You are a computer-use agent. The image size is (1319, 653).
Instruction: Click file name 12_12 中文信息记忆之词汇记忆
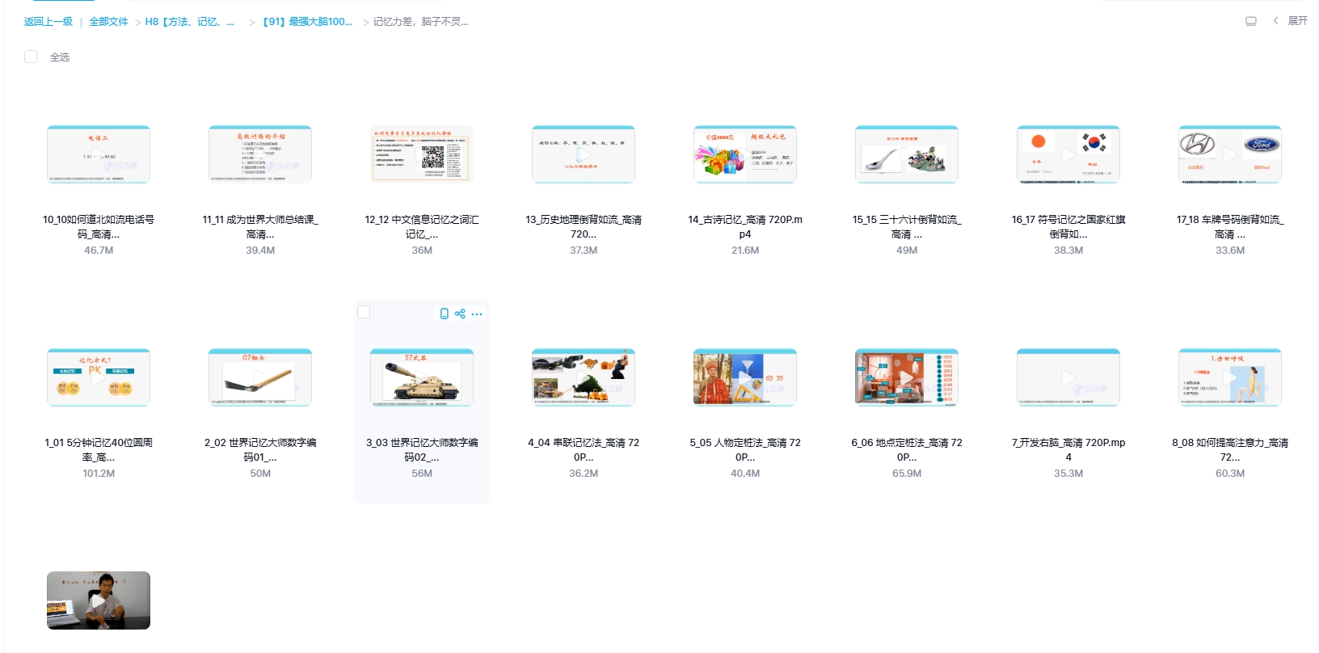422,227
